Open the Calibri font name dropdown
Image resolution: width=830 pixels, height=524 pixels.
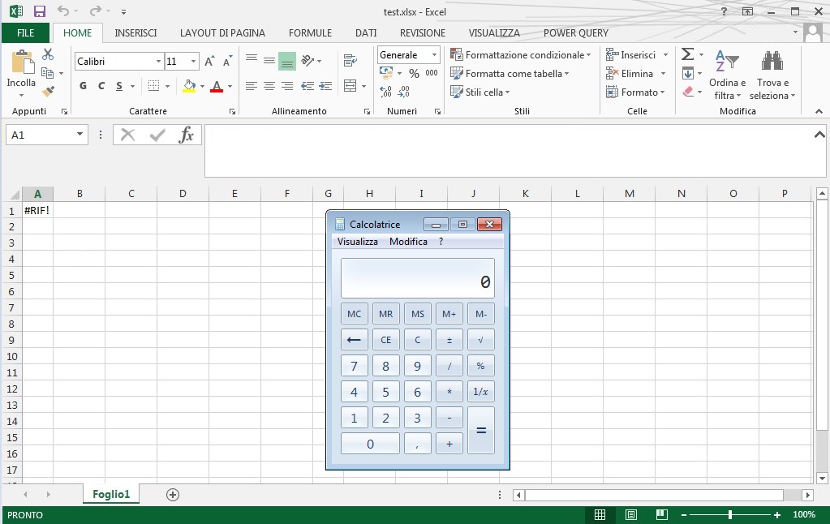tap(158, 62)
